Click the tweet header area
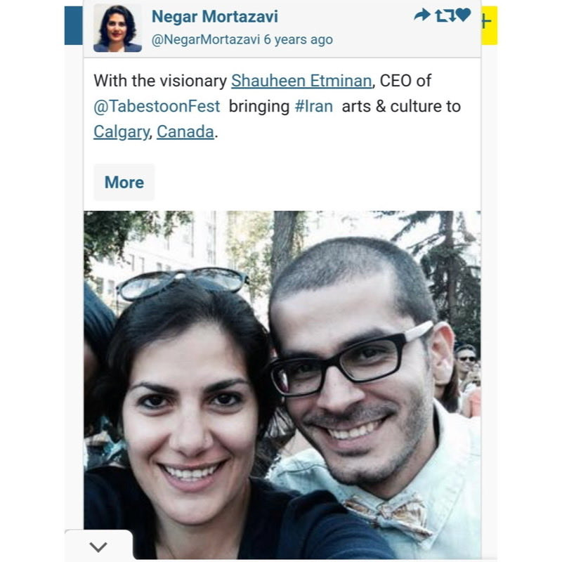Screen dimensions: 562x562 point(282,29)
